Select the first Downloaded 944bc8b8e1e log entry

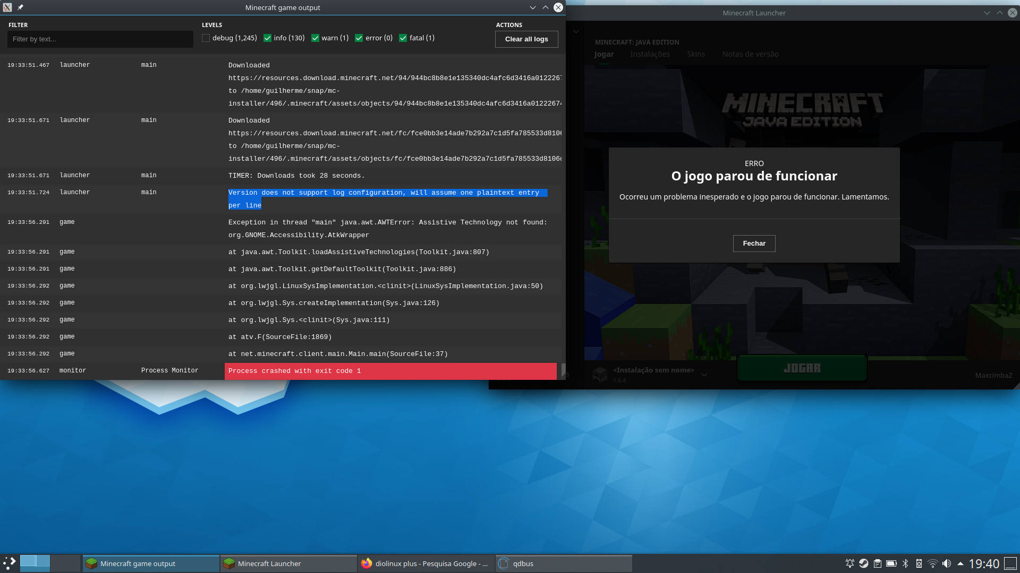click(395, 84)
